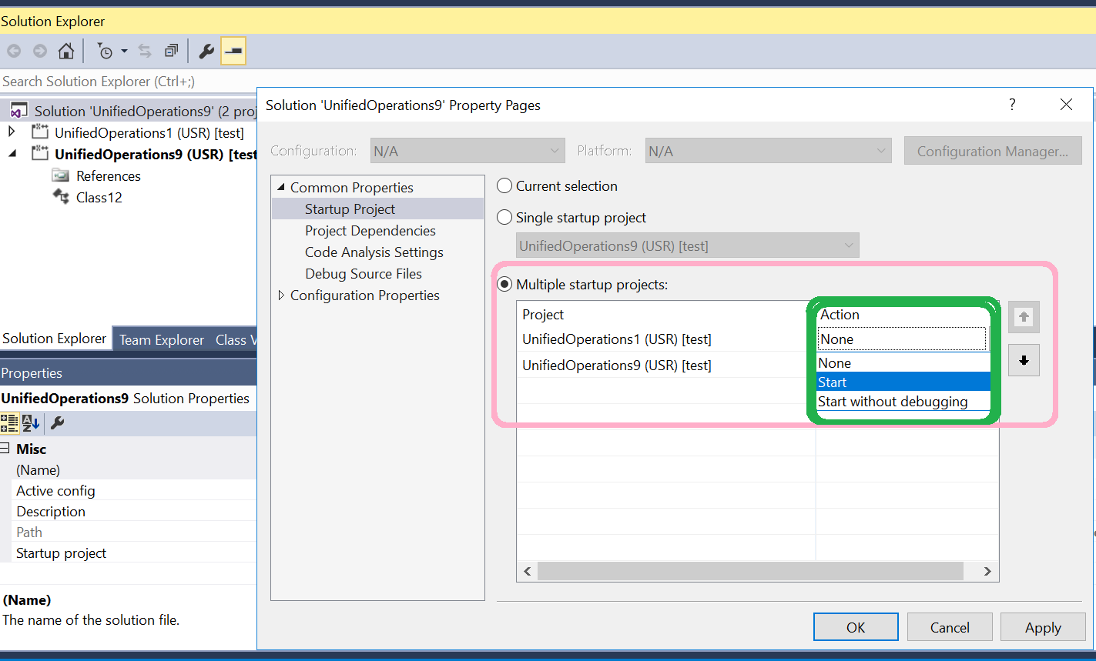Switch to the Team Explorer tab
The image size is (1096, 661).
[162, 339]
